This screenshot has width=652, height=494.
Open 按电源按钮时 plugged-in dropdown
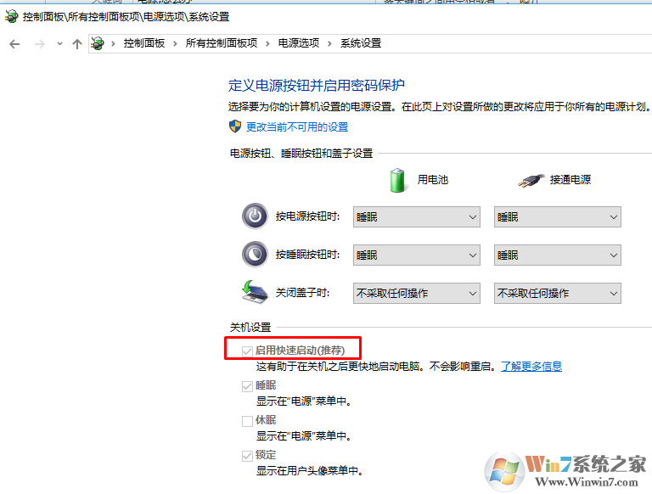[557, 217]
